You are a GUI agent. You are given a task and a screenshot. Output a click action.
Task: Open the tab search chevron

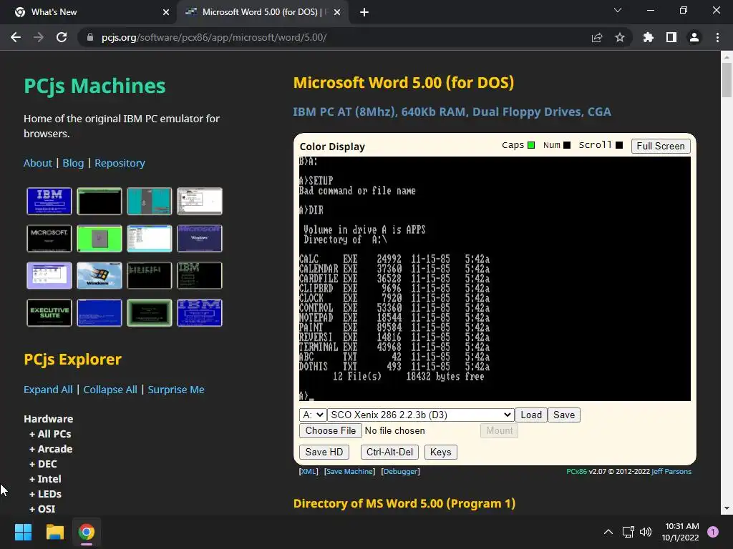coord(618,10)
